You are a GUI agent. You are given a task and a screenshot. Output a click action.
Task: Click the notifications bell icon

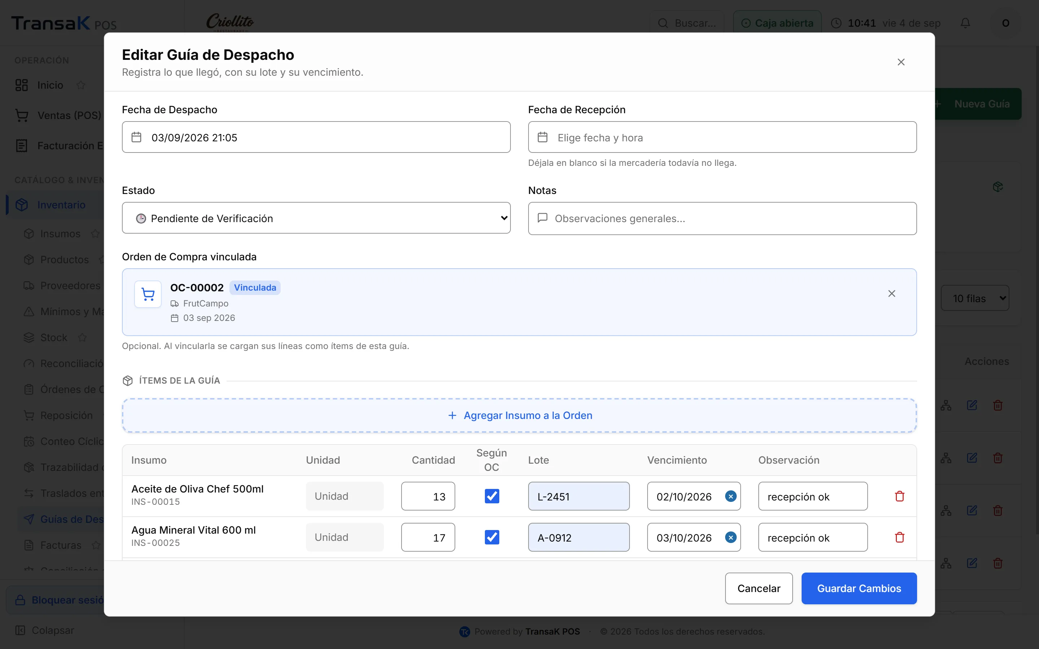[965, 23]
